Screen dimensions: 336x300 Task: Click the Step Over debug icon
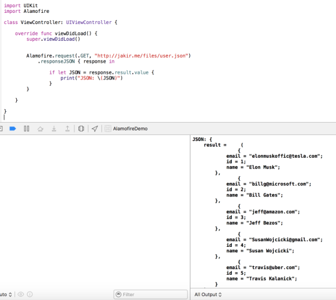40,129
